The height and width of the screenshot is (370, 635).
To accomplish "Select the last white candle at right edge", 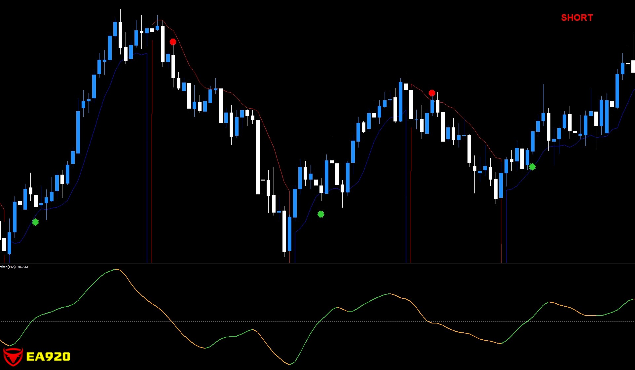I will (633, 66).
